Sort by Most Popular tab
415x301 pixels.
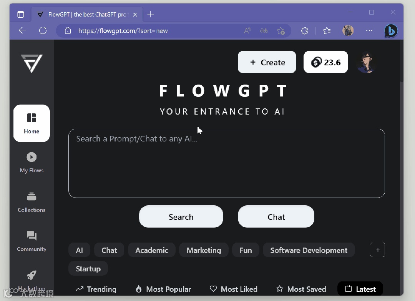(163, 289)
